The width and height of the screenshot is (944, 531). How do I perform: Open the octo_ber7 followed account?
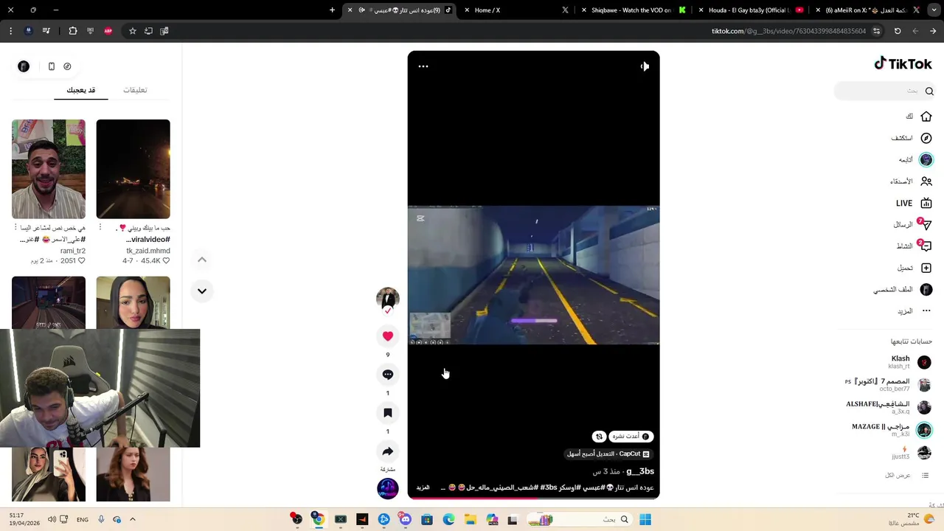[x=889, y=385]
